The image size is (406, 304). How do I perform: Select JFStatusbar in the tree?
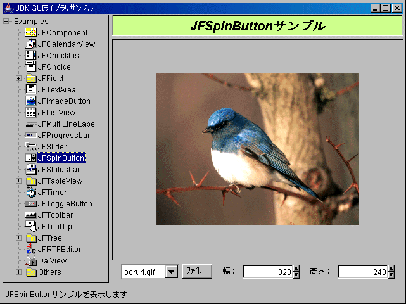[58, 169]
